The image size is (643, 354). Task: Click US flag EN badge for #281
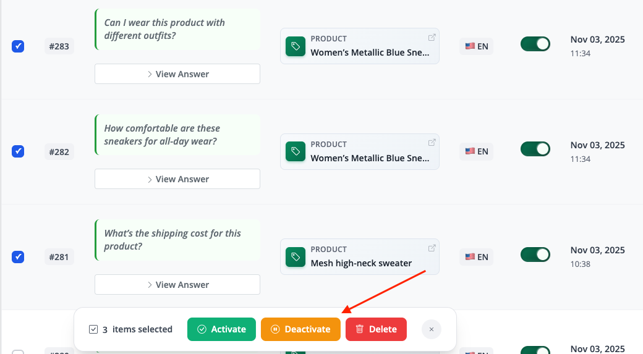(x=476, y=257)
